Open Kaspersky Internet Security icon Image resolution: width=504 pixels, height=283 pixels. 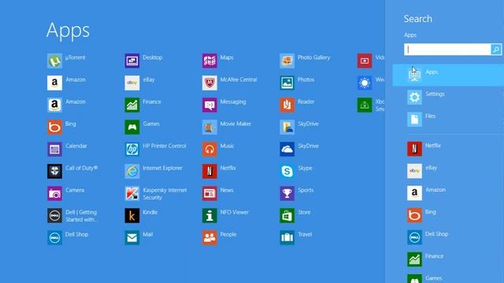(x=132, y=193)
